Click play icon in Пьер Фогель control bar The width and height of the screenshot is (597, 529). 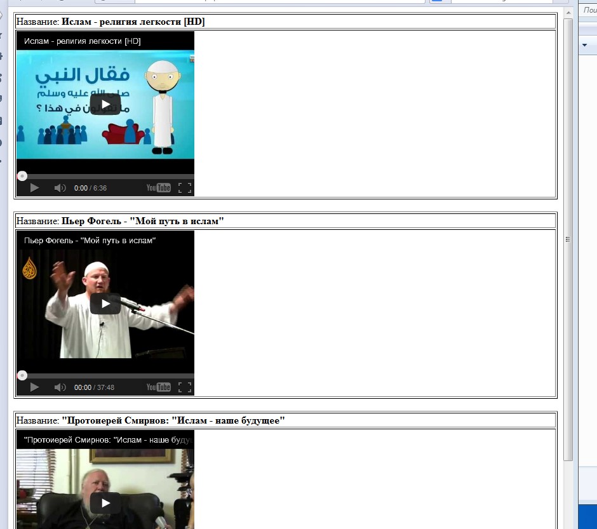point(34,387)
